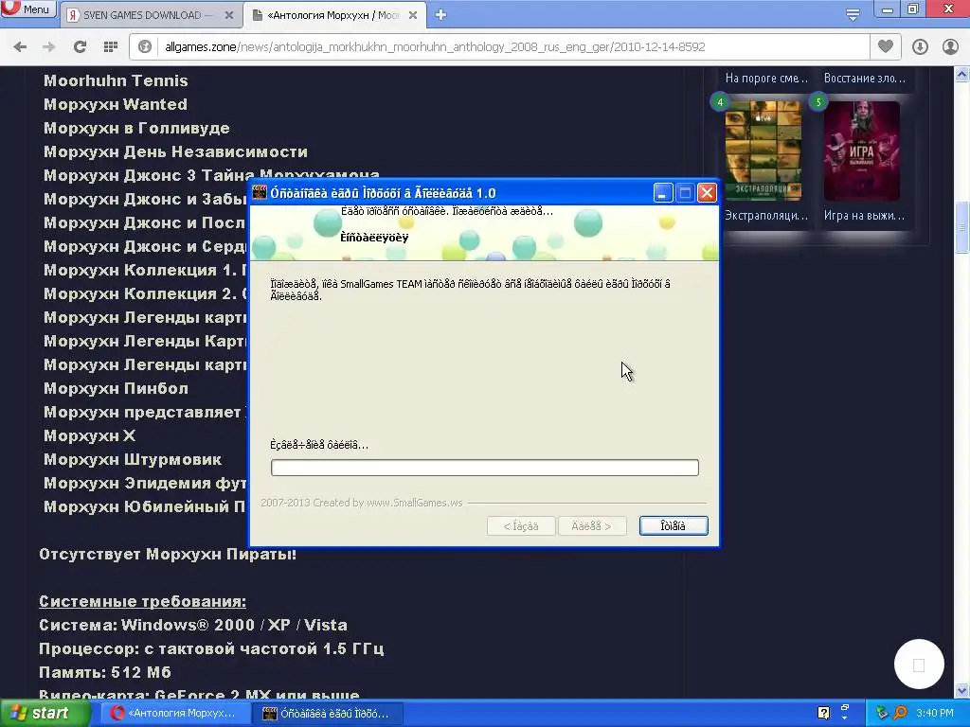Open the Восстание зло... link
The height and width of the screenshot is (727, 970).
(864, 79)
